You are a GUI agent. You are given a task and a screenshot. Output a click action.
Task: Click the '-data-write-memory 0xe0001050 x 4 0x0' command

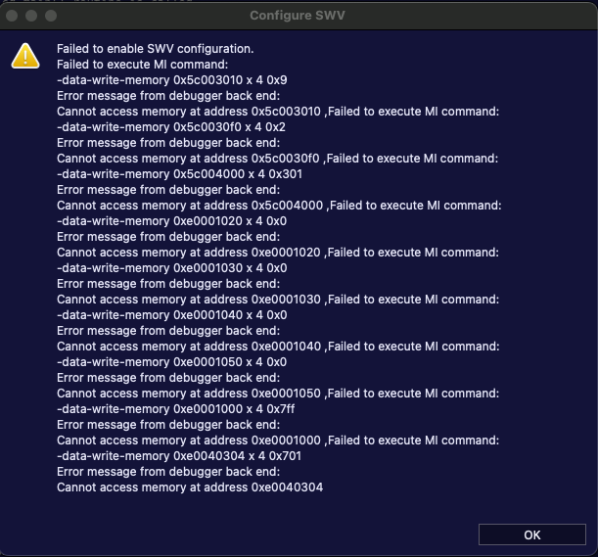(x=171, y=362)
